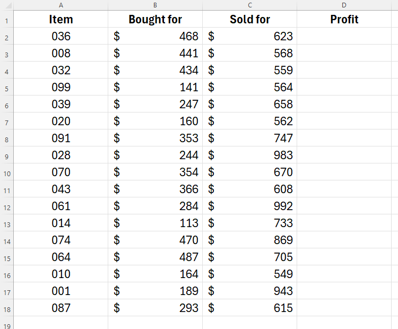This screenshot has height=329, width=398.
Task: Select row 5 header
Action: 6,88
